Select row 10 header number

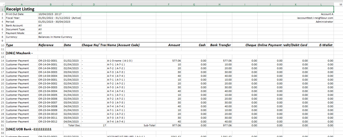pyautogui.click(x=2, y=45)
